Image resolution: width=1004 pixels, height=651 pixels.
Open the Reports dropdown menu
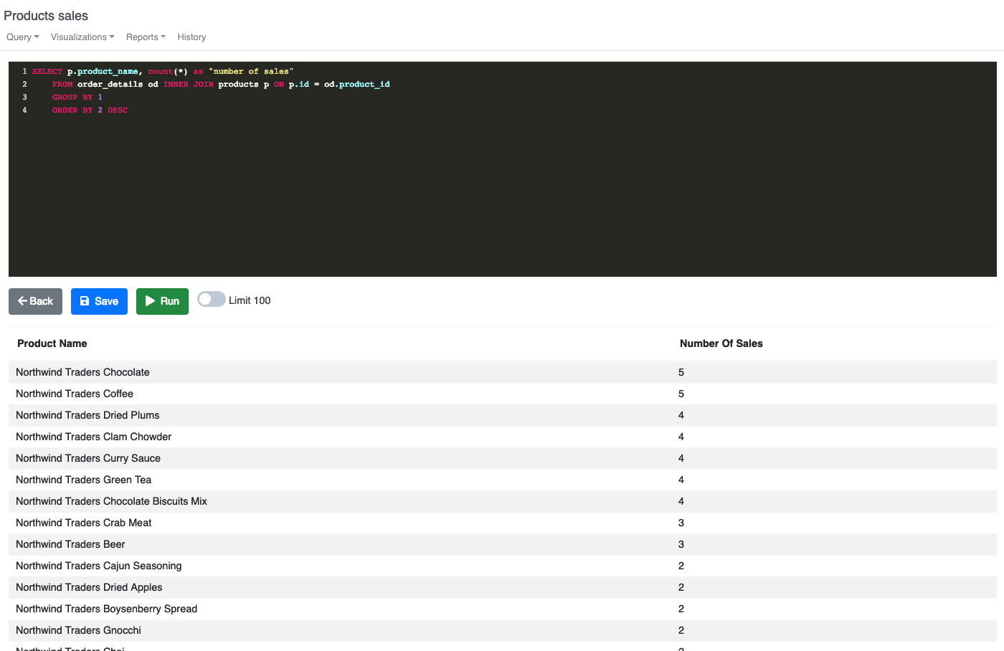pyautogui.click(x=146, y=37)
